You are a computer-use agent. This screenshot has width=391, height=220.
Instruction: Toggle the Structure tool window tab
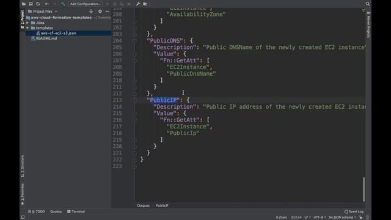coord(23,166)
